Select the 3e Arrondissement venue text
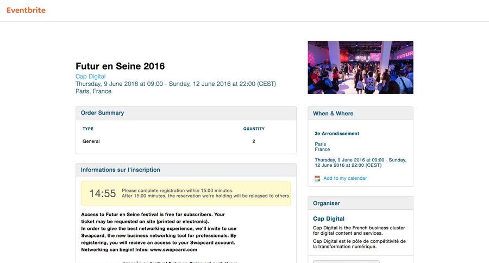 point(337,134)
